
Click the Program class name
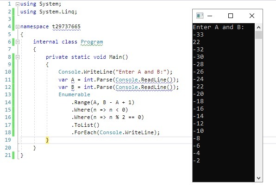pos(92,42)
